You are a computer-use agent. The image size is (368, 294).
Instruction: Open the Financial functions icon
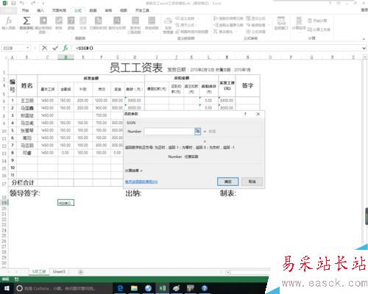(59, 21)
